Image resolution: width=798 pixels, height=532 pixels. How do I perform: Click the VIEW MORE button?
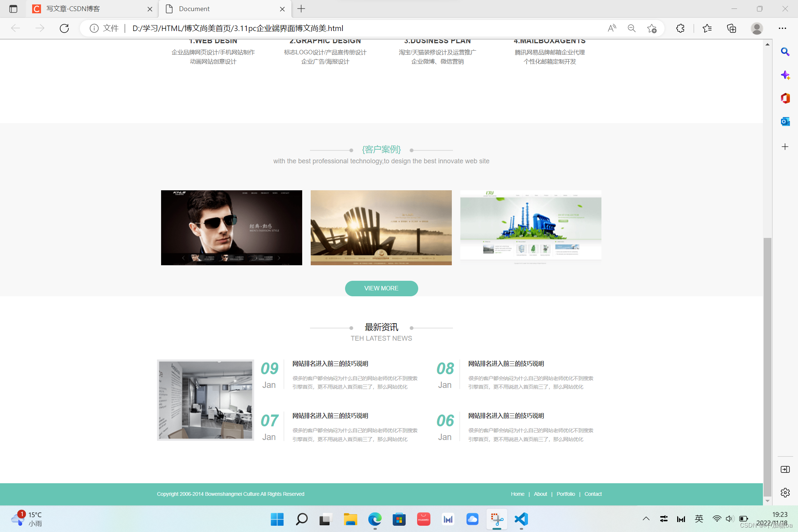click(381, 288)
